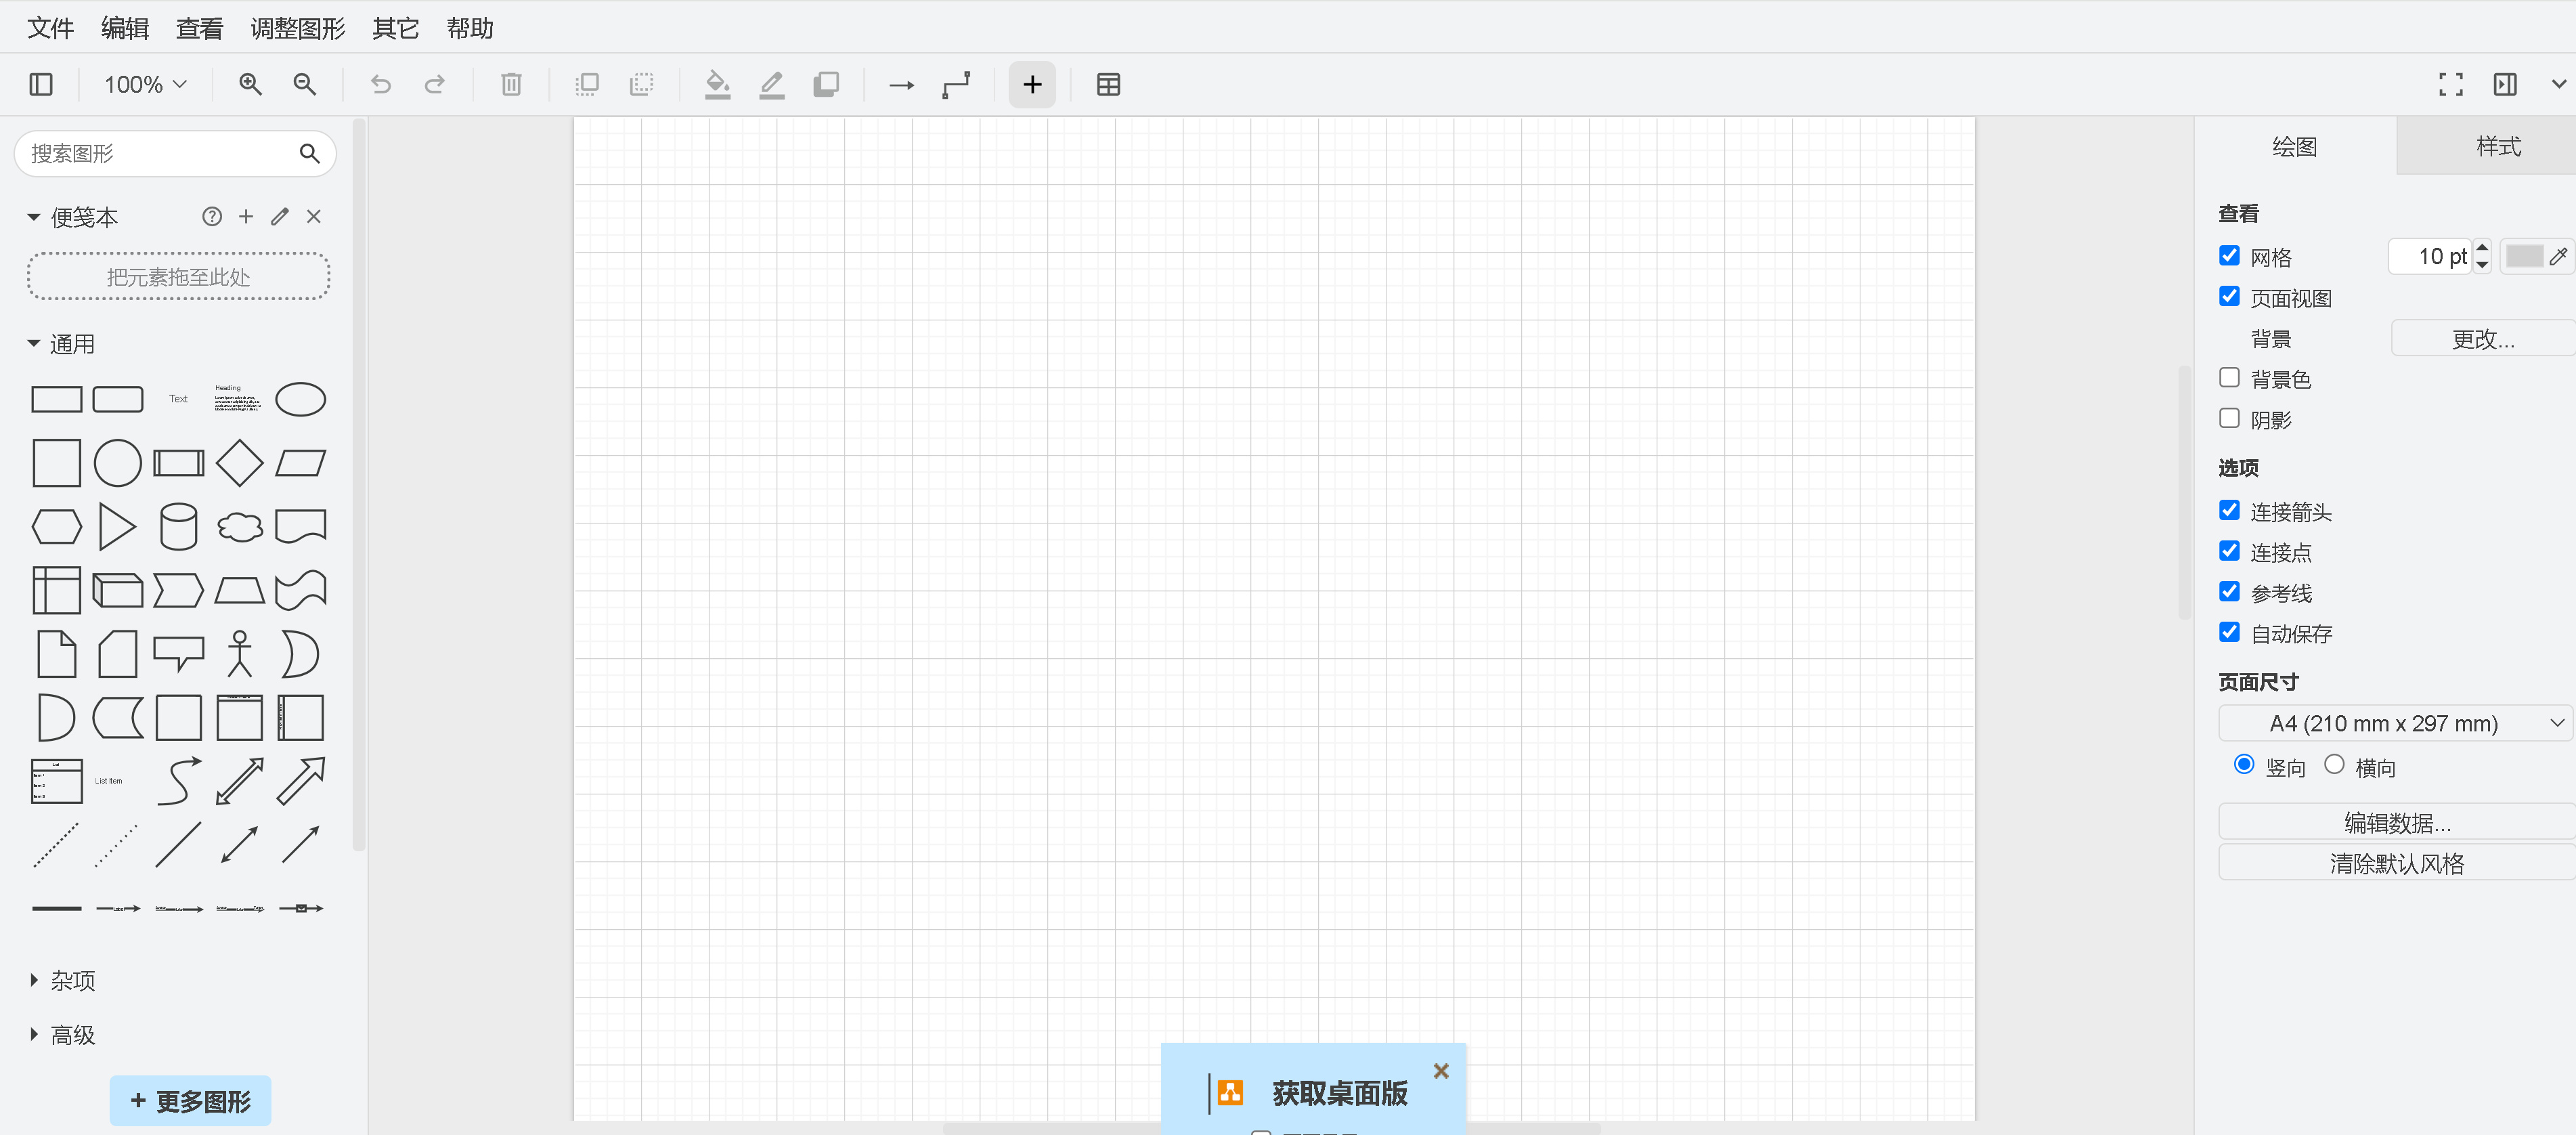This screenshot has width=2576, height=1135.
Task: Click the undo arrow icon
Action: pyautogui.click(x=380, y=85)
